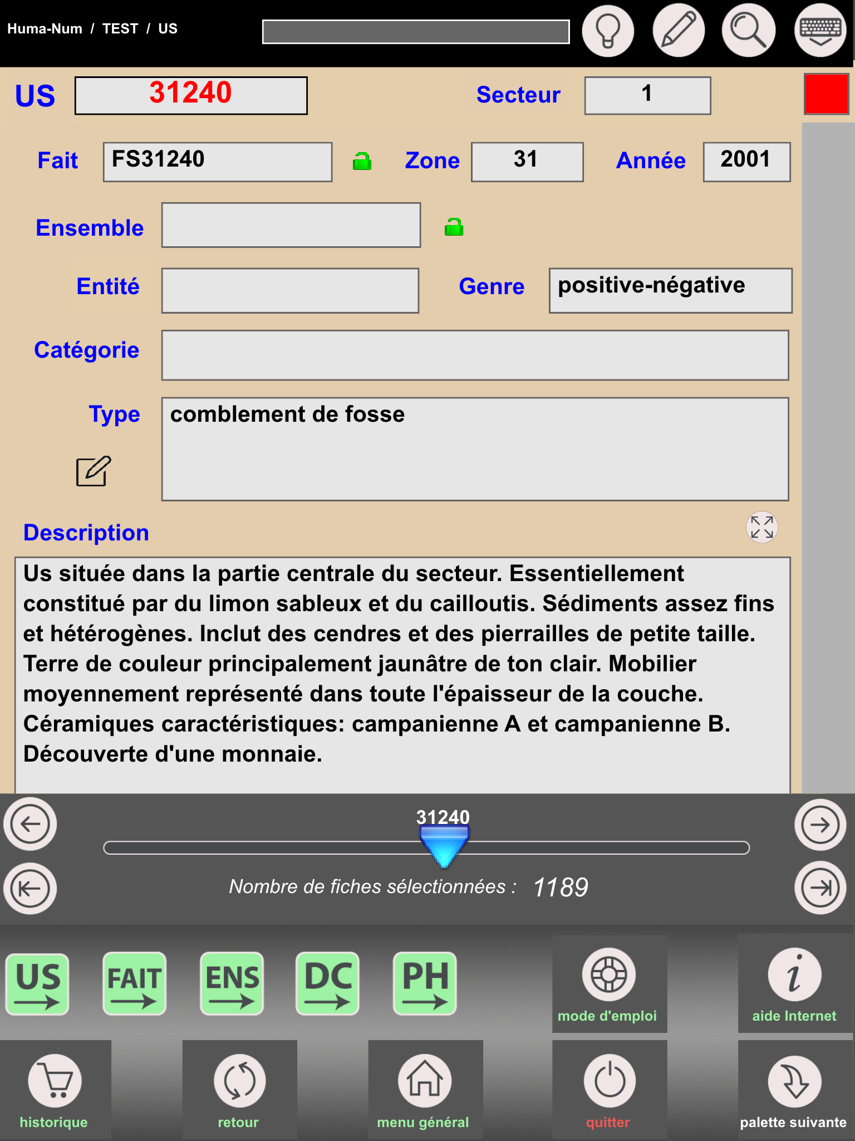The image size is (855, 1141).
Task: Open the magnifying glass search
Action: click(x=749, y=31)
